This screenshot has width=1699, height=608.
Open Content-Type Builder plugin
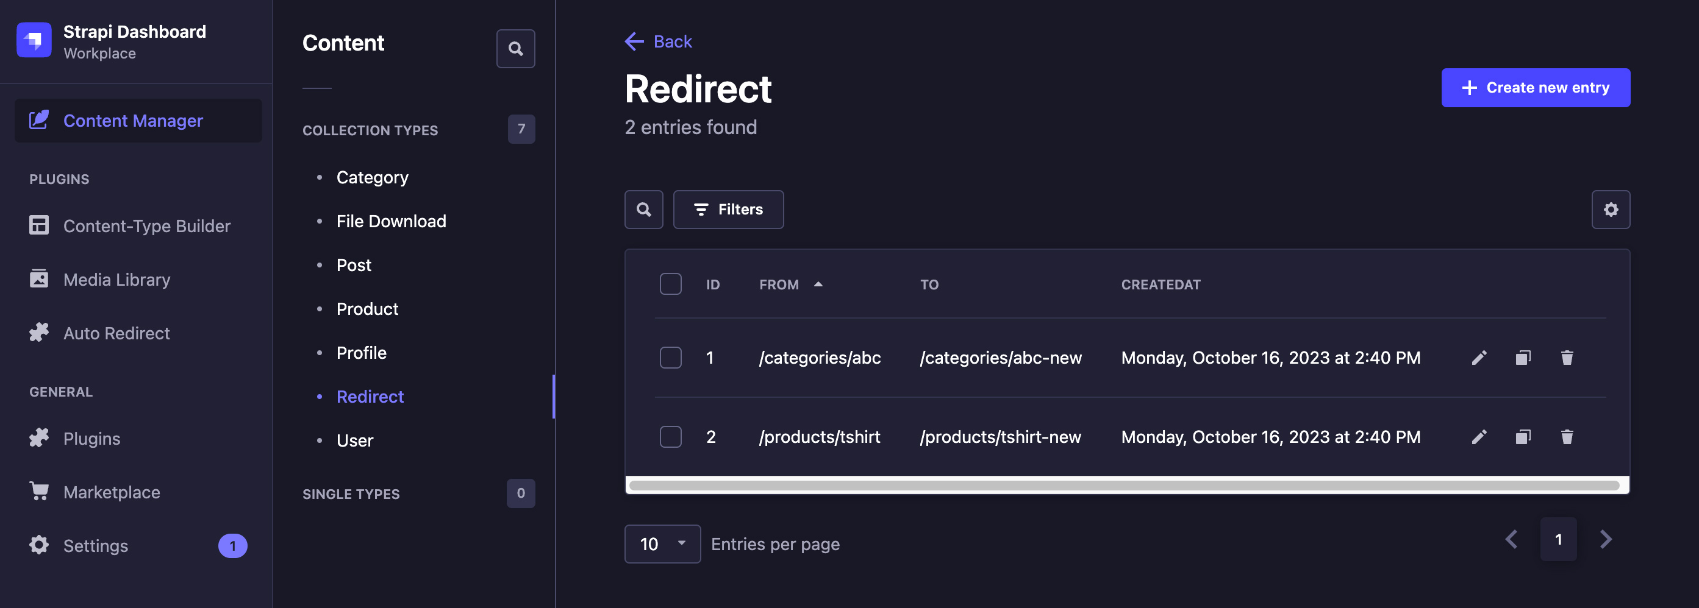[138, 226]
